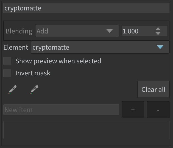This screenshot has height=148, width=173.
Task: Select the second eyedropper picker icon
Action: tap(34, 89)
